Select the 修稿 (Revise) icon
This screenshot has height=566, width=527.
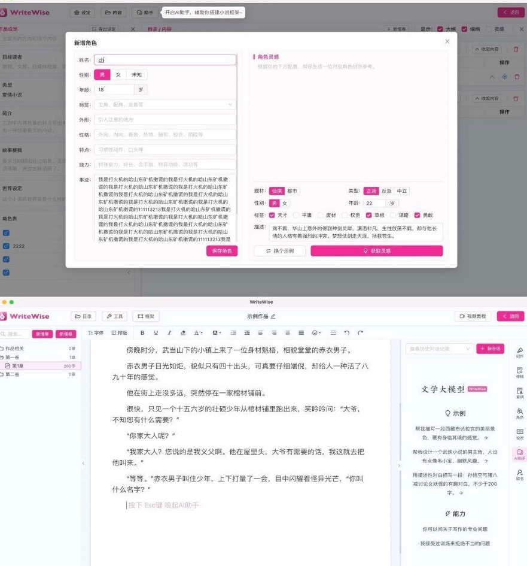(518, 373)
